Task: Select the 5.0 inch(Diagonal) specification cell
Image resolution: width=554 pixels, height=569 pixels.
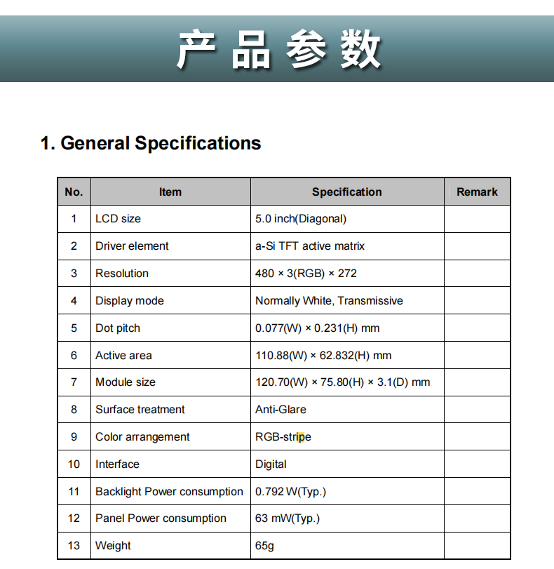Action: click(301, 219)
